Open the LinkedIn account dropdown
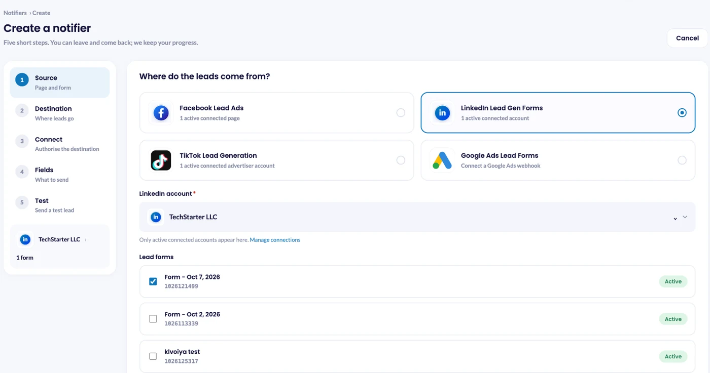This screenshot has width=710, height=373. [x=417, y=217]
